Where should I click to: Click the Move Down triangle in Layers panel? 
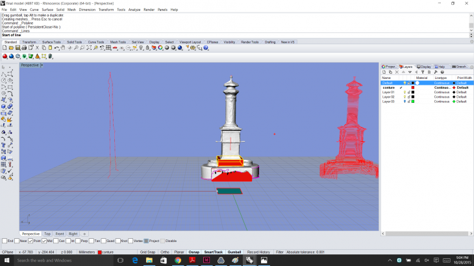tap(410, 72)
